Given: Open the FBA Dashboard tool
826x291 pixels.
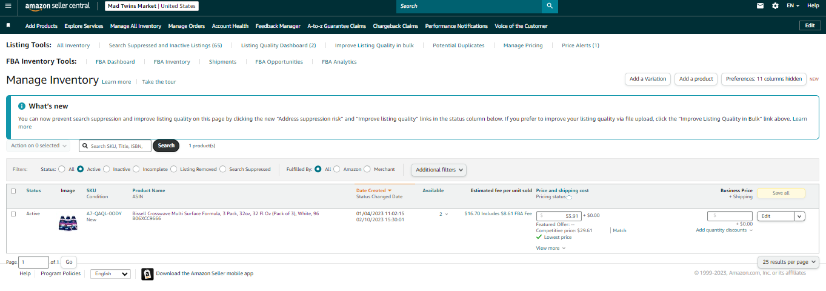Looking at the screenshot, I should pyautogui.click(x=115, y=62).
